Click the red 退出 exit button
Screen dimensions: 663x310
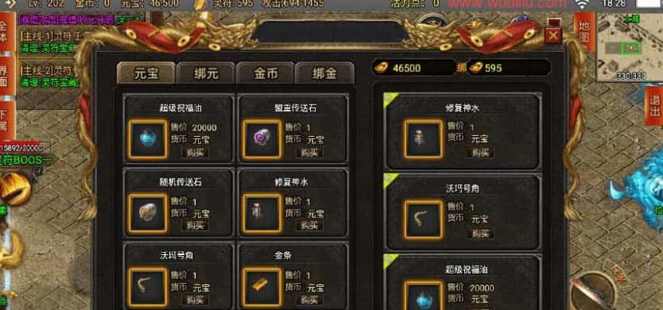pyautogui.click(x=654, y=104)
